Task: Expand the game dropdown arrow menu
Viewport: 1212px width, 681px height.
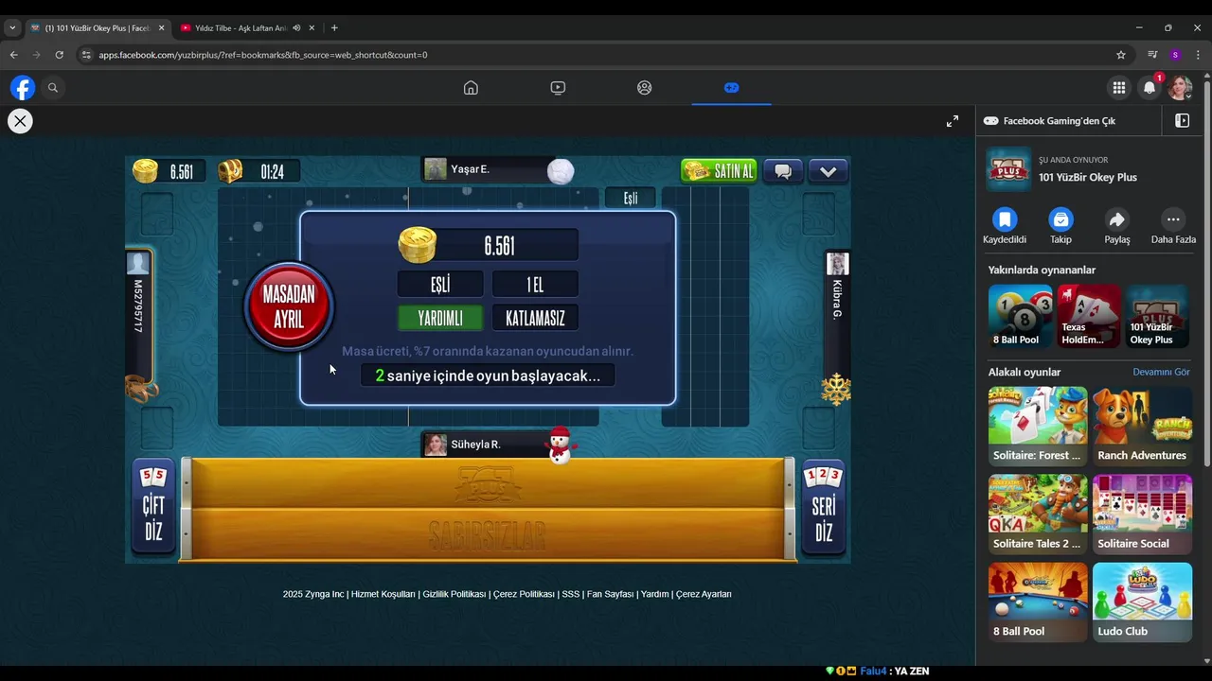Action: pos(829,171)
